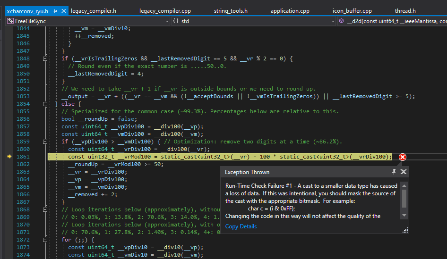Click line number 1874
The height and width of the screenshot is (259, 447).
(23, 255)
